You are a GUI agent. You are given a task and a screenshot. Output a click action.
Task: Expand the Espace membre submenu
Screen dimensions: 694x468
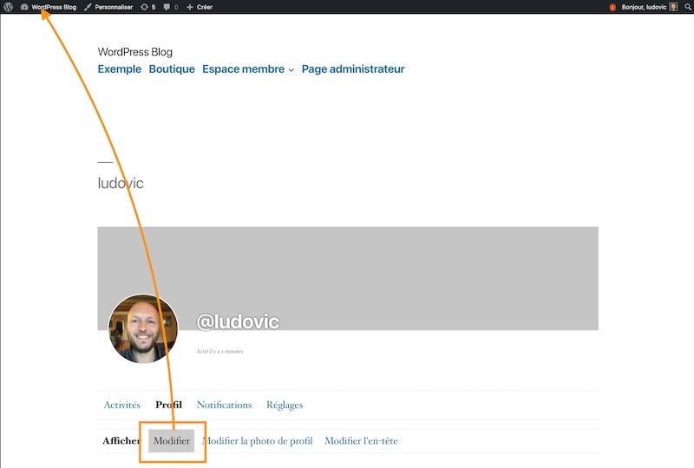[291, 70]
